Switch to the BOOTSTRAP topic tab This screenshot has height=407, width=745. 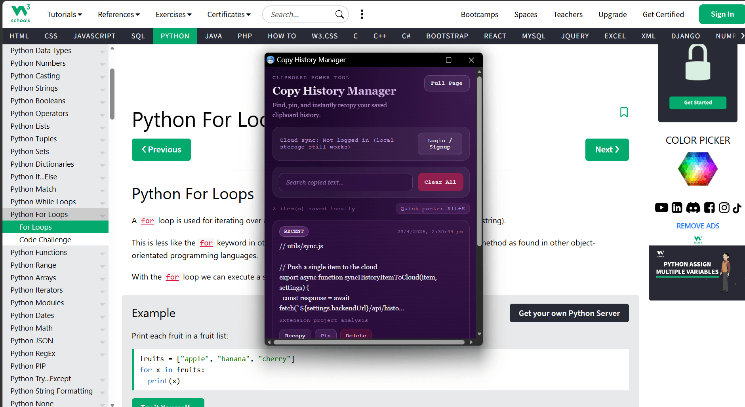click(x=447, y=36)
